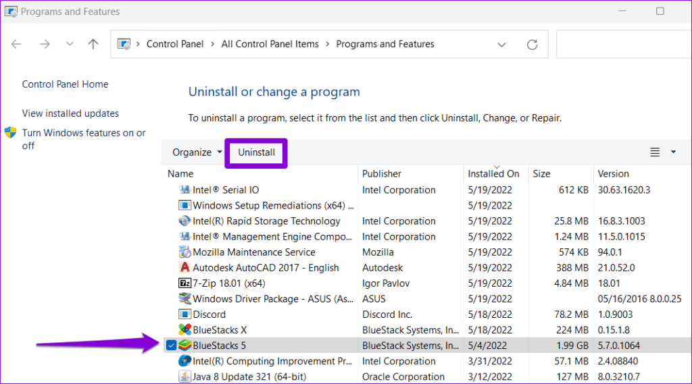Select Autodesk AutoCAD 2017 - English entry
The height and width of the screenshot is (384, 692).
(266, 268)
